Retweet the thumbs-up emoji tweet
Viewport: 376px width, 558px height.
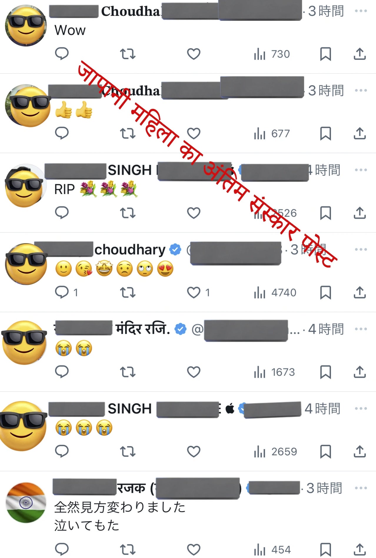coord(128,133)
